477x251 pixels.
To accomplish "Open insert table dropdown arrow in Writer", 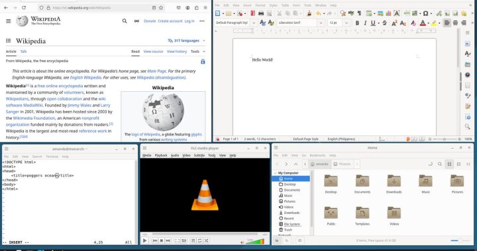I will click(x=374, y=14).
